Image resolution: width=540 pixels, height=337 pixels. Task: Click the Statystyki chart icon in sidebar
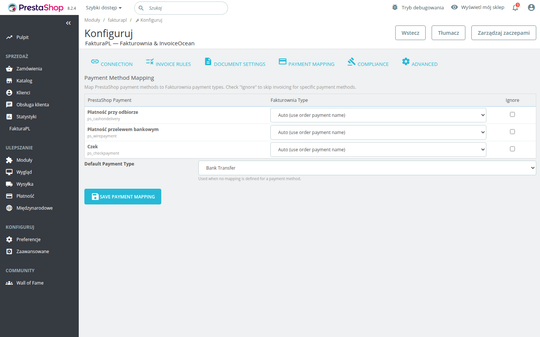9,117
